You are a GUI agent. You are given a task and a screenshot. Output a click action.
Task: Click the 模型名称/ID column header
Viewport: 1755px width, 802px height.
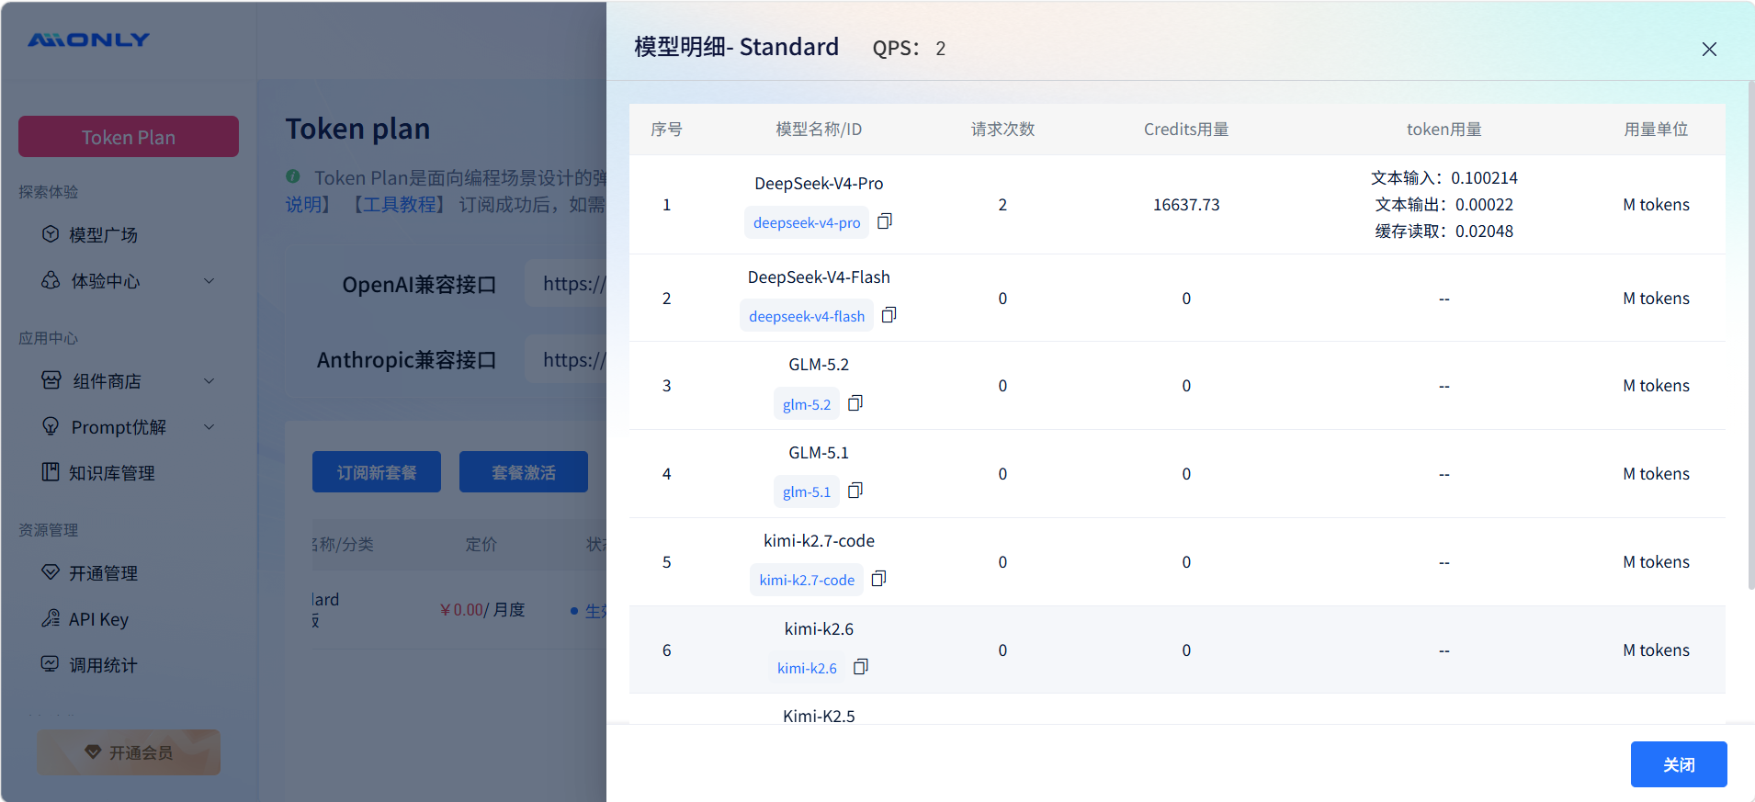[819, 130]
